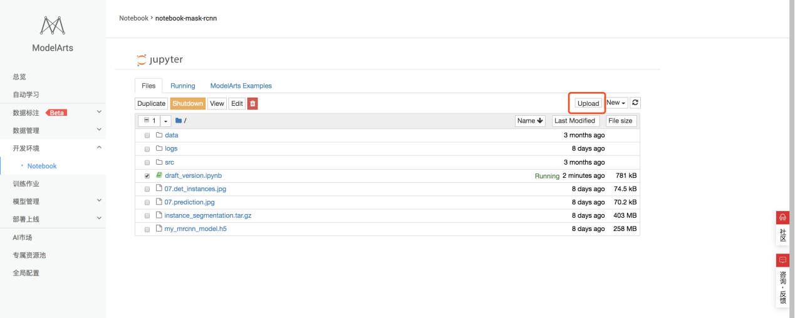Sort files by Last Modified

click(575, 121)
